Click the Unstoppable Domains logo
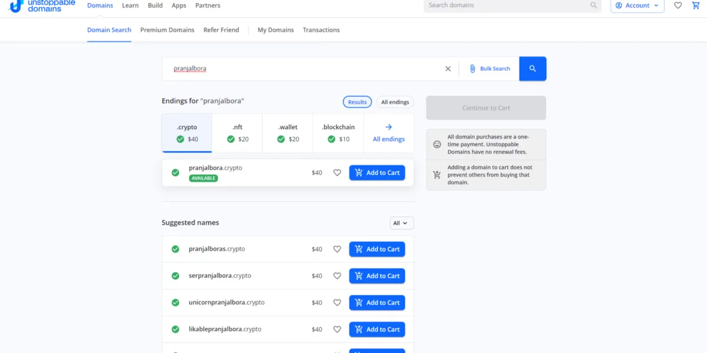Viewport: 707px width, 353px height. (42, 5)
